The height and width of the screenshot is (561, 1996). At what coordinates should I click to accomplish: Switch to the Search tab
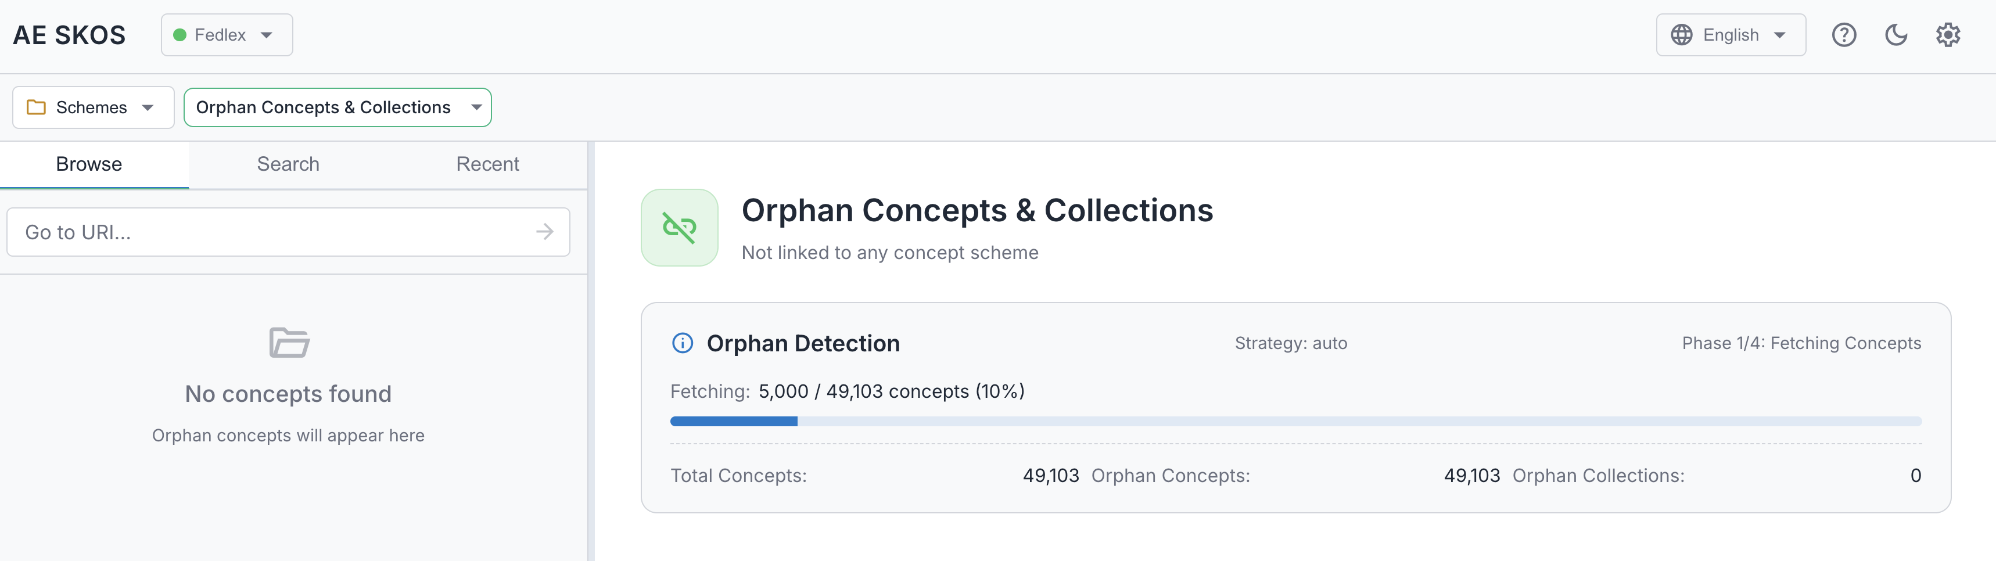pyautogui.click(x=288, y=164)
